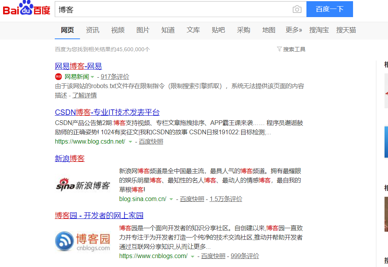Screen dimensions: 388x267
Task: Expand arrow beside cnblogs.com URL
Action: click(192, 257)
